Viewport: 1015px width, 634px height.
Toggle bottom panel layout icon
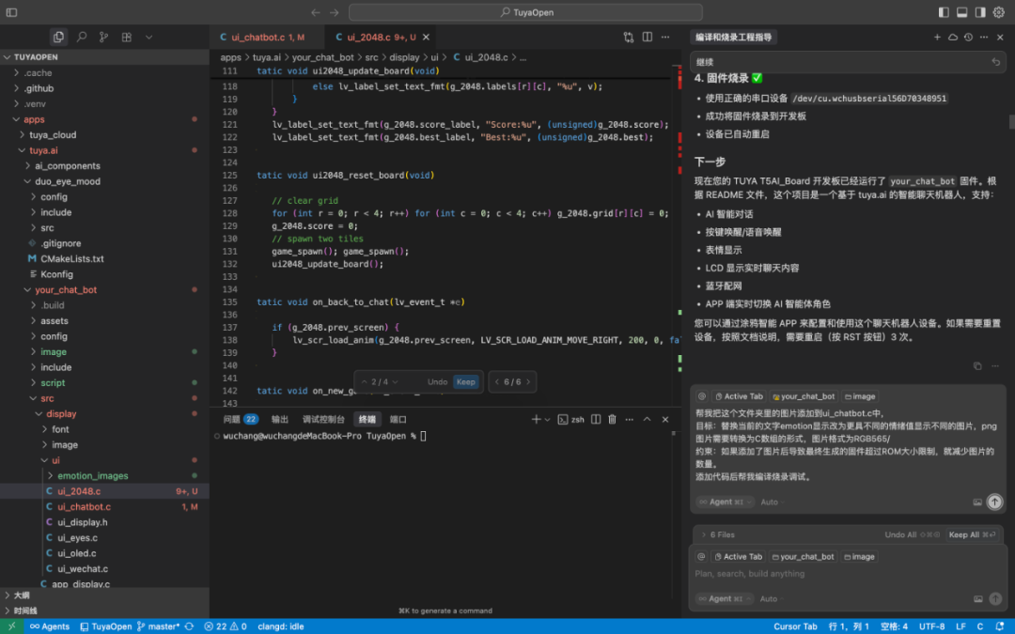pyautogui.click(x=962, y=12)
